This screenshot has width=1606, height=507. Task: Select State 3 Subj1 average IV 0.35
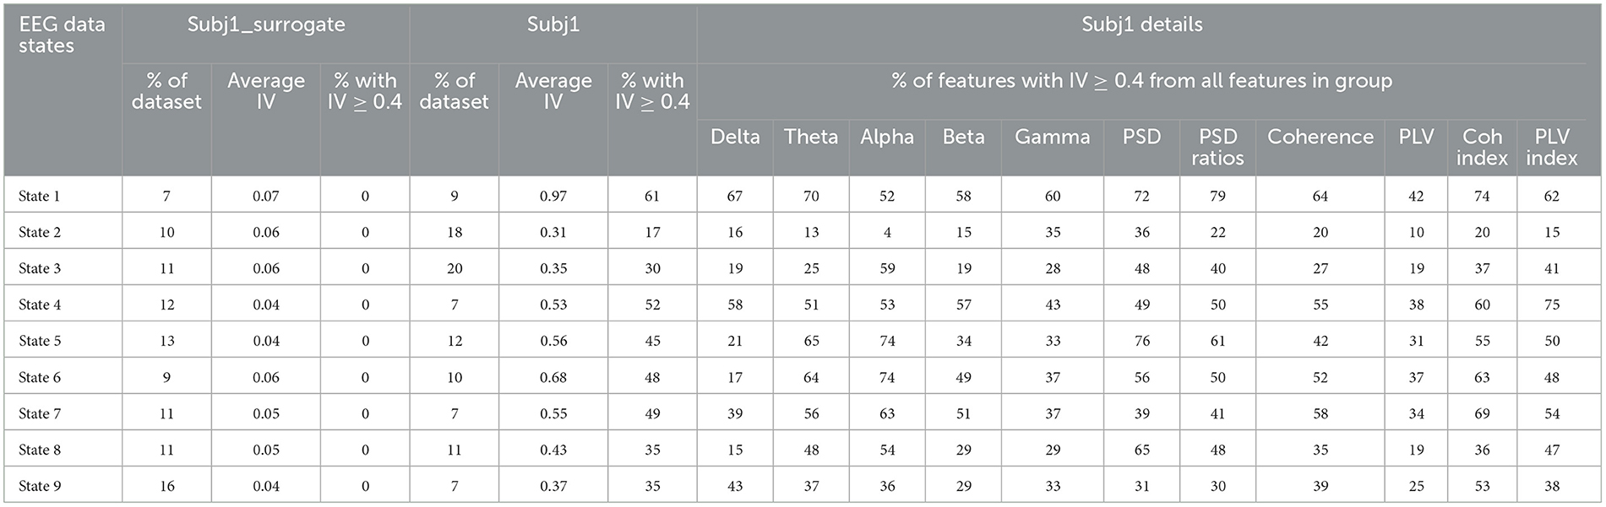[553, 268]
